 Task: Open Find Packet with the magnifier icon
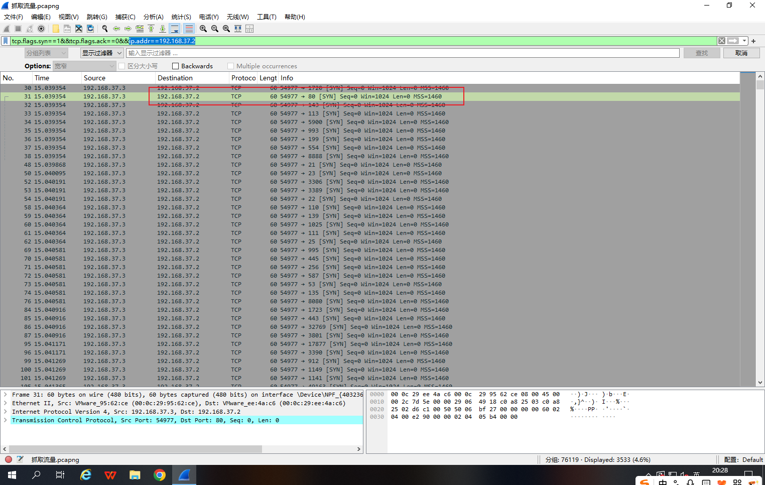click(x=105, y=29)
